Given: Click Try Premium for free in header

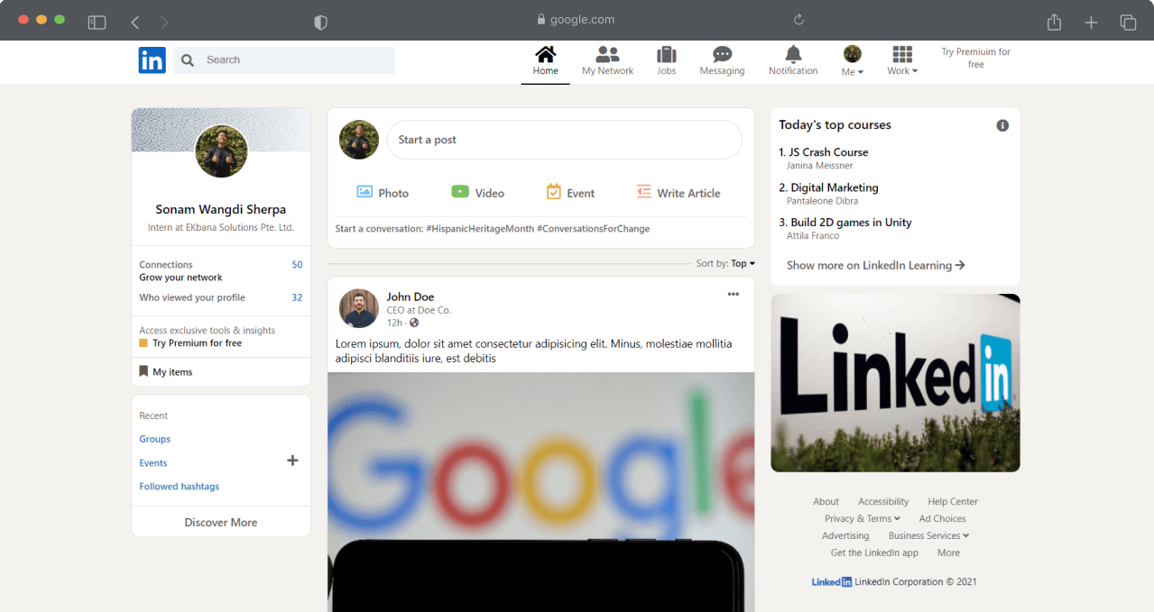Looking at the screenshot, I should coord(975,58).
